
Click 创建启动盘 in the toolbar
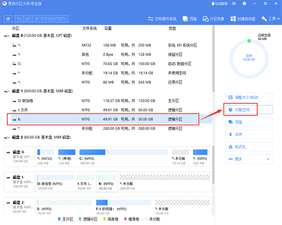point(243,19)
